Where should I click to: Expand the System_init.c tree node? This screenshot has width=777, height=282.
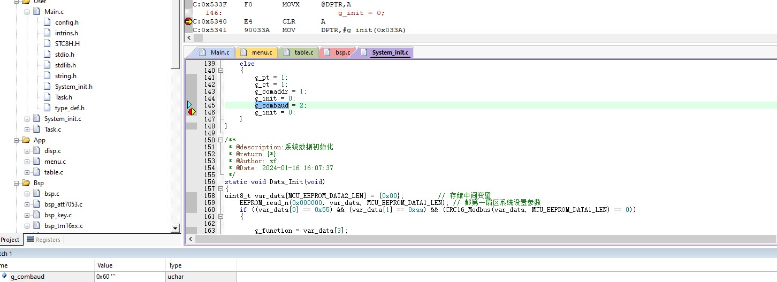pos(27,119)
